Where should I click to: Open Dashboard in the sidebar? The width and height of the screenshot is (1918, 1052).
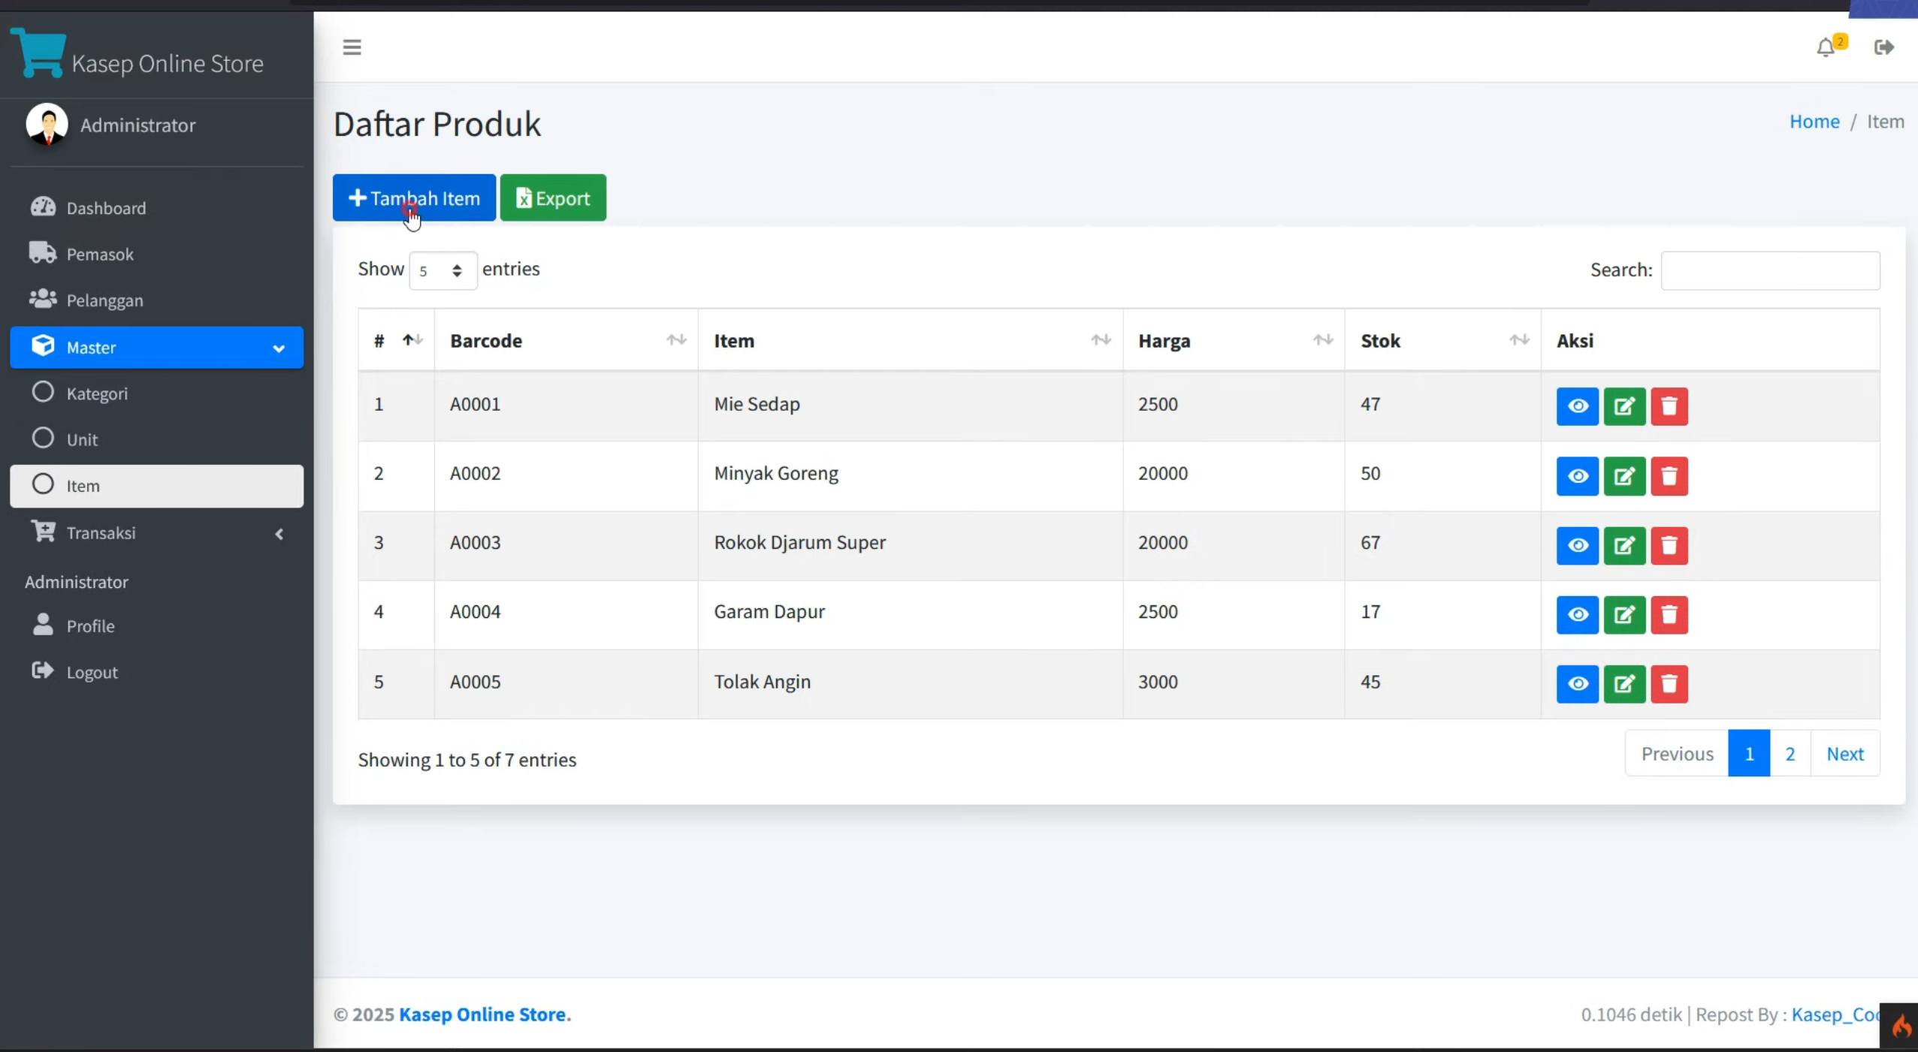pos(156,207)
